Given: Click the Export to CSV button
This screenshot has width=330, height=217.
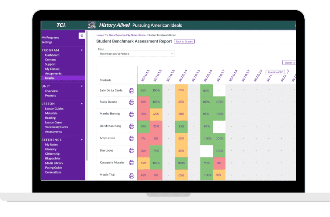Looking at the screenshot, I should pyautogui.click(x=275, y=72).
